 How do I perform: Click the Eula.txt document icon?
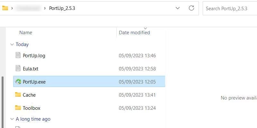(x=18, y=68)
